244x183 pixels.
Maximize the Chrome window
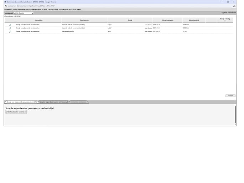click(x=228, y=2)
